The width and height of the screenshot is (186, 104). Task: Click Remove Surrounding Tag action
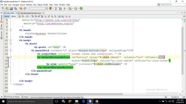tap(75, 97)
